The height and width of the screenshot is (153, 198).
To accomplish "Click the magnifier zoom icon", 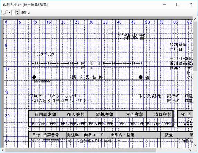I will 6,12.
